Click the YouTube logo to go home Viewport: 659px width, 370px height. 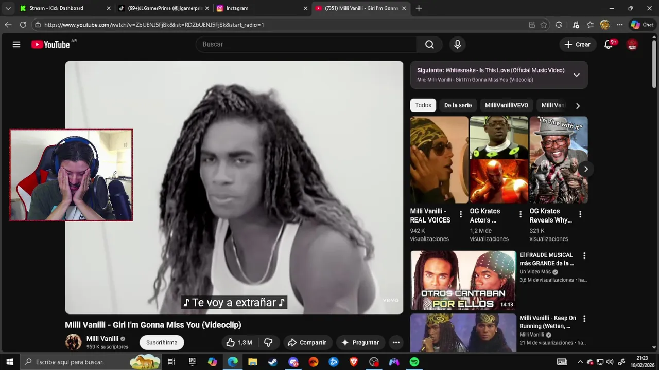point(50,45)
